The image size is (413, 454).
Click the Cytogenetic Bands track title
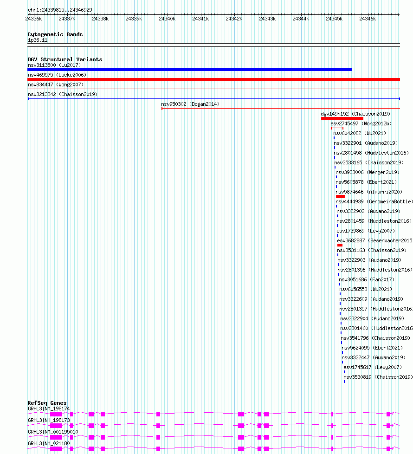click(55, 34)
